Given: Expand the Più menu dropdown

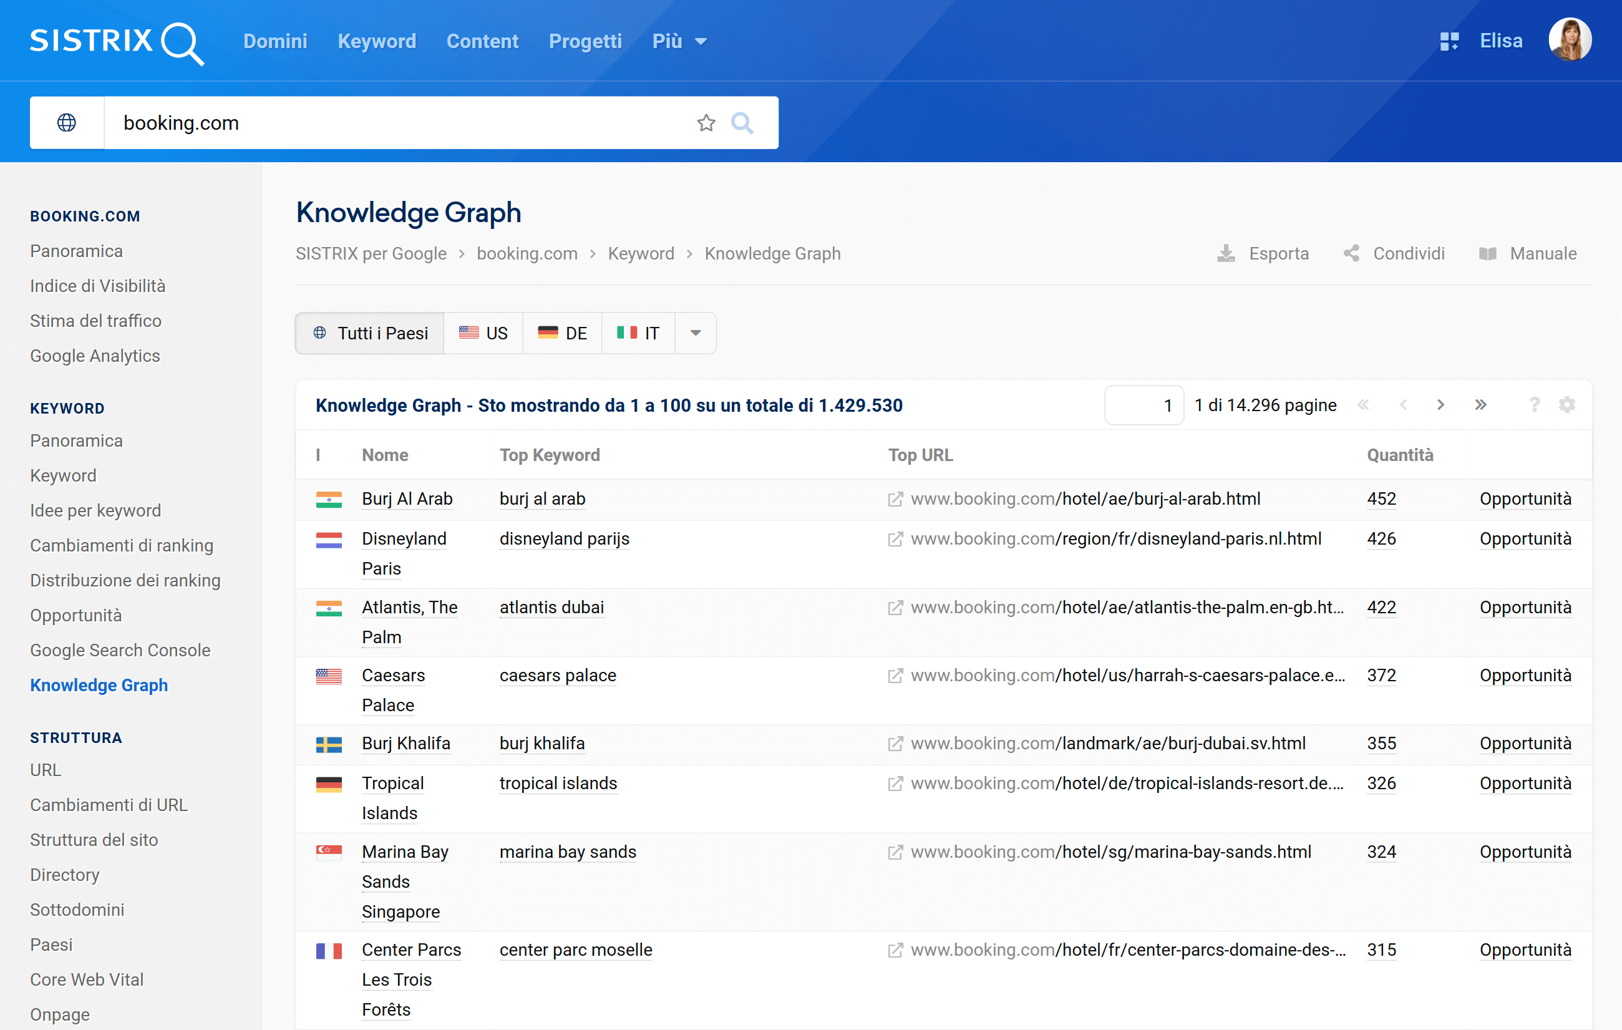Looking at the screenshot, I should [x=679, y=41].
